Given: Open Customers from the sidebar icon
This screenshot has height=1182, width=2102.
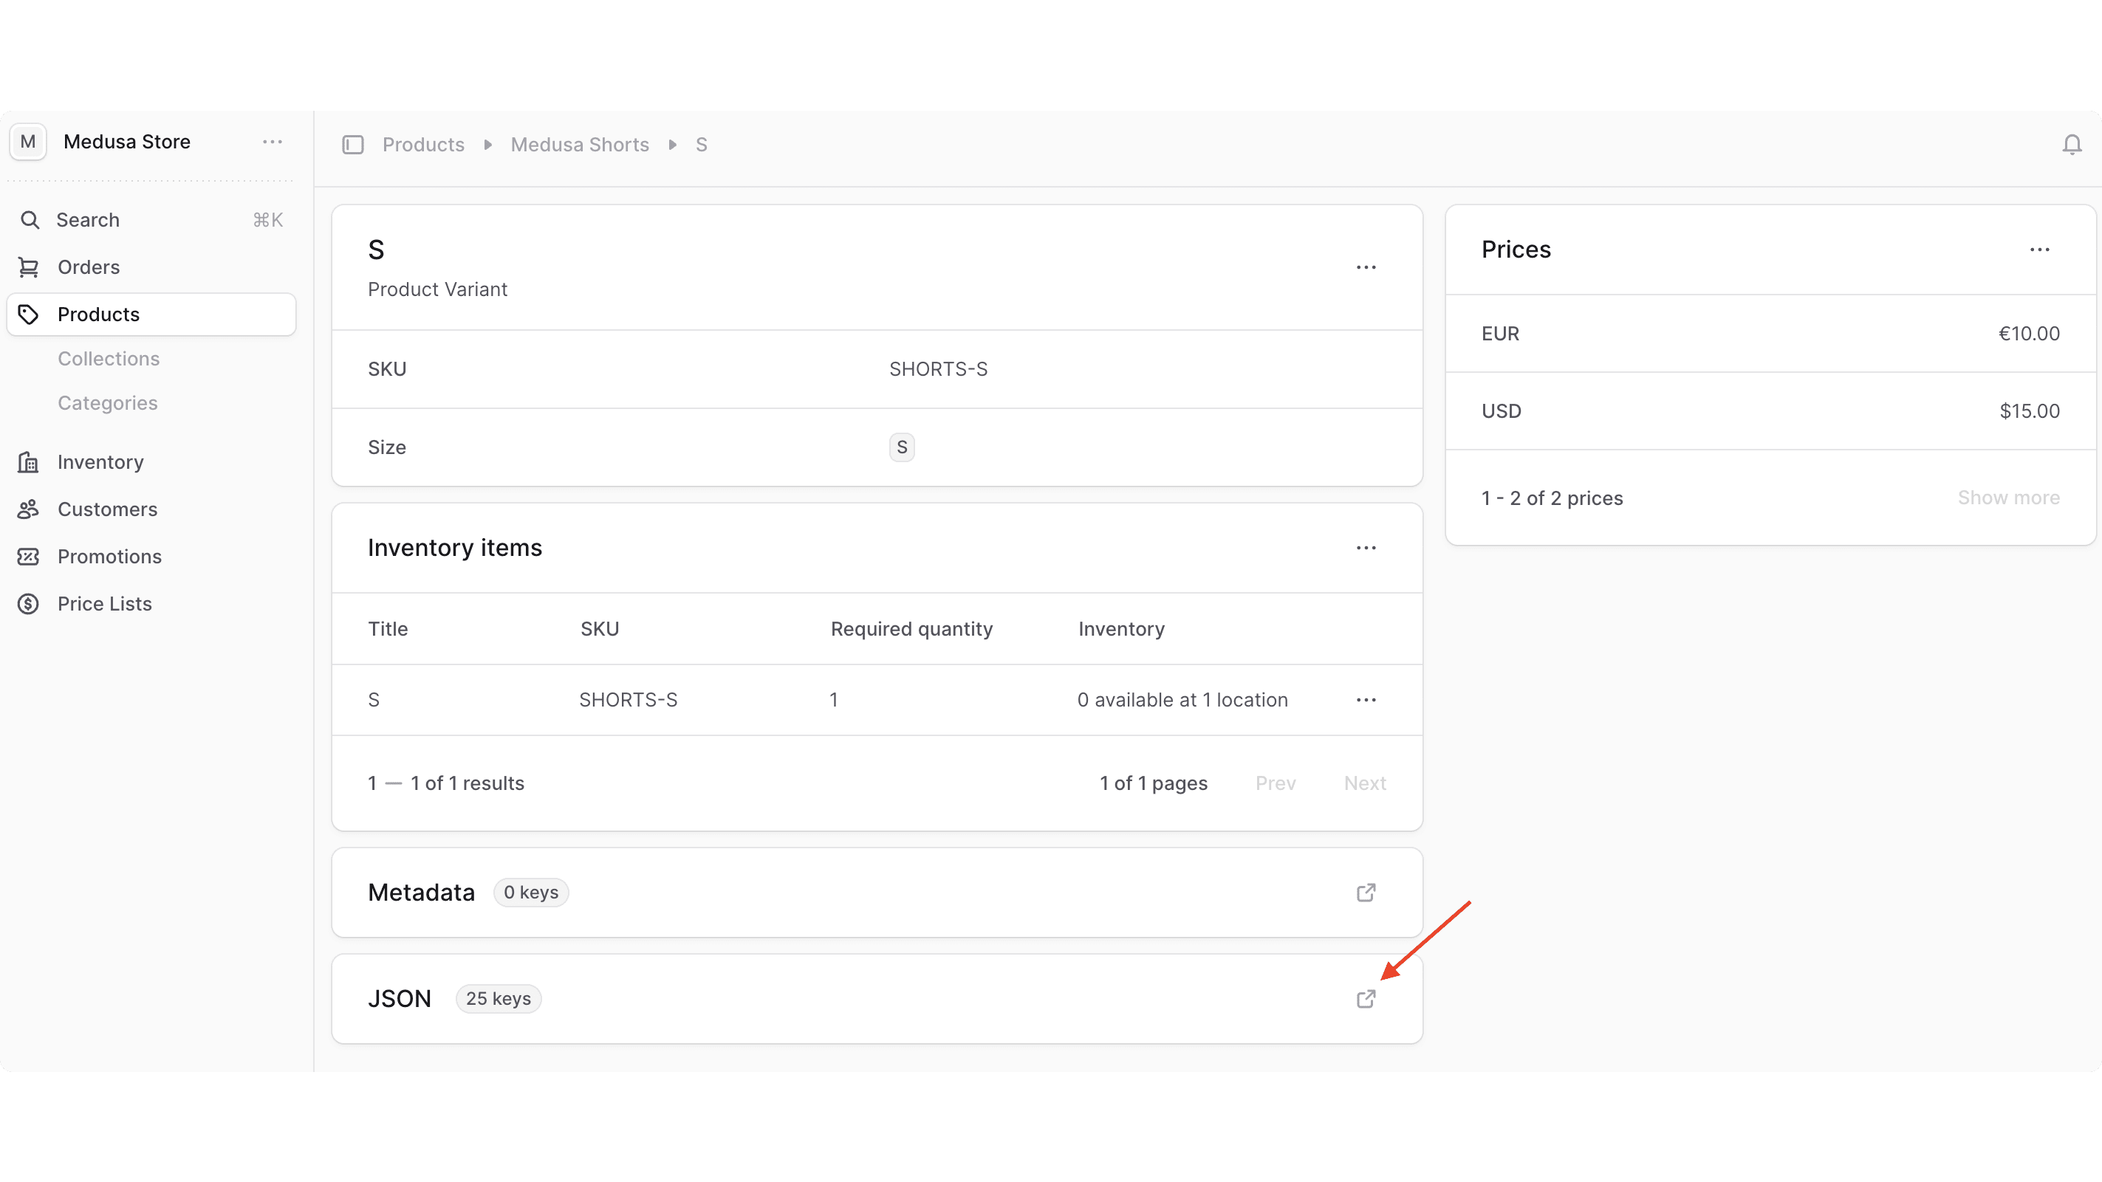Looking at the screenshot, I should point(29,509).
